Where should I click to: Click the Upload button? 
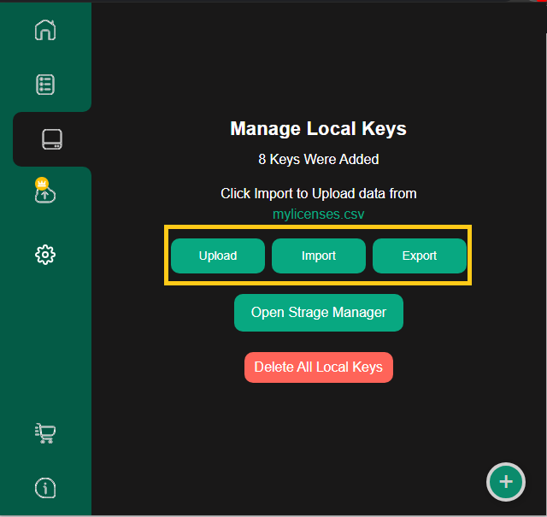(218, 256)
